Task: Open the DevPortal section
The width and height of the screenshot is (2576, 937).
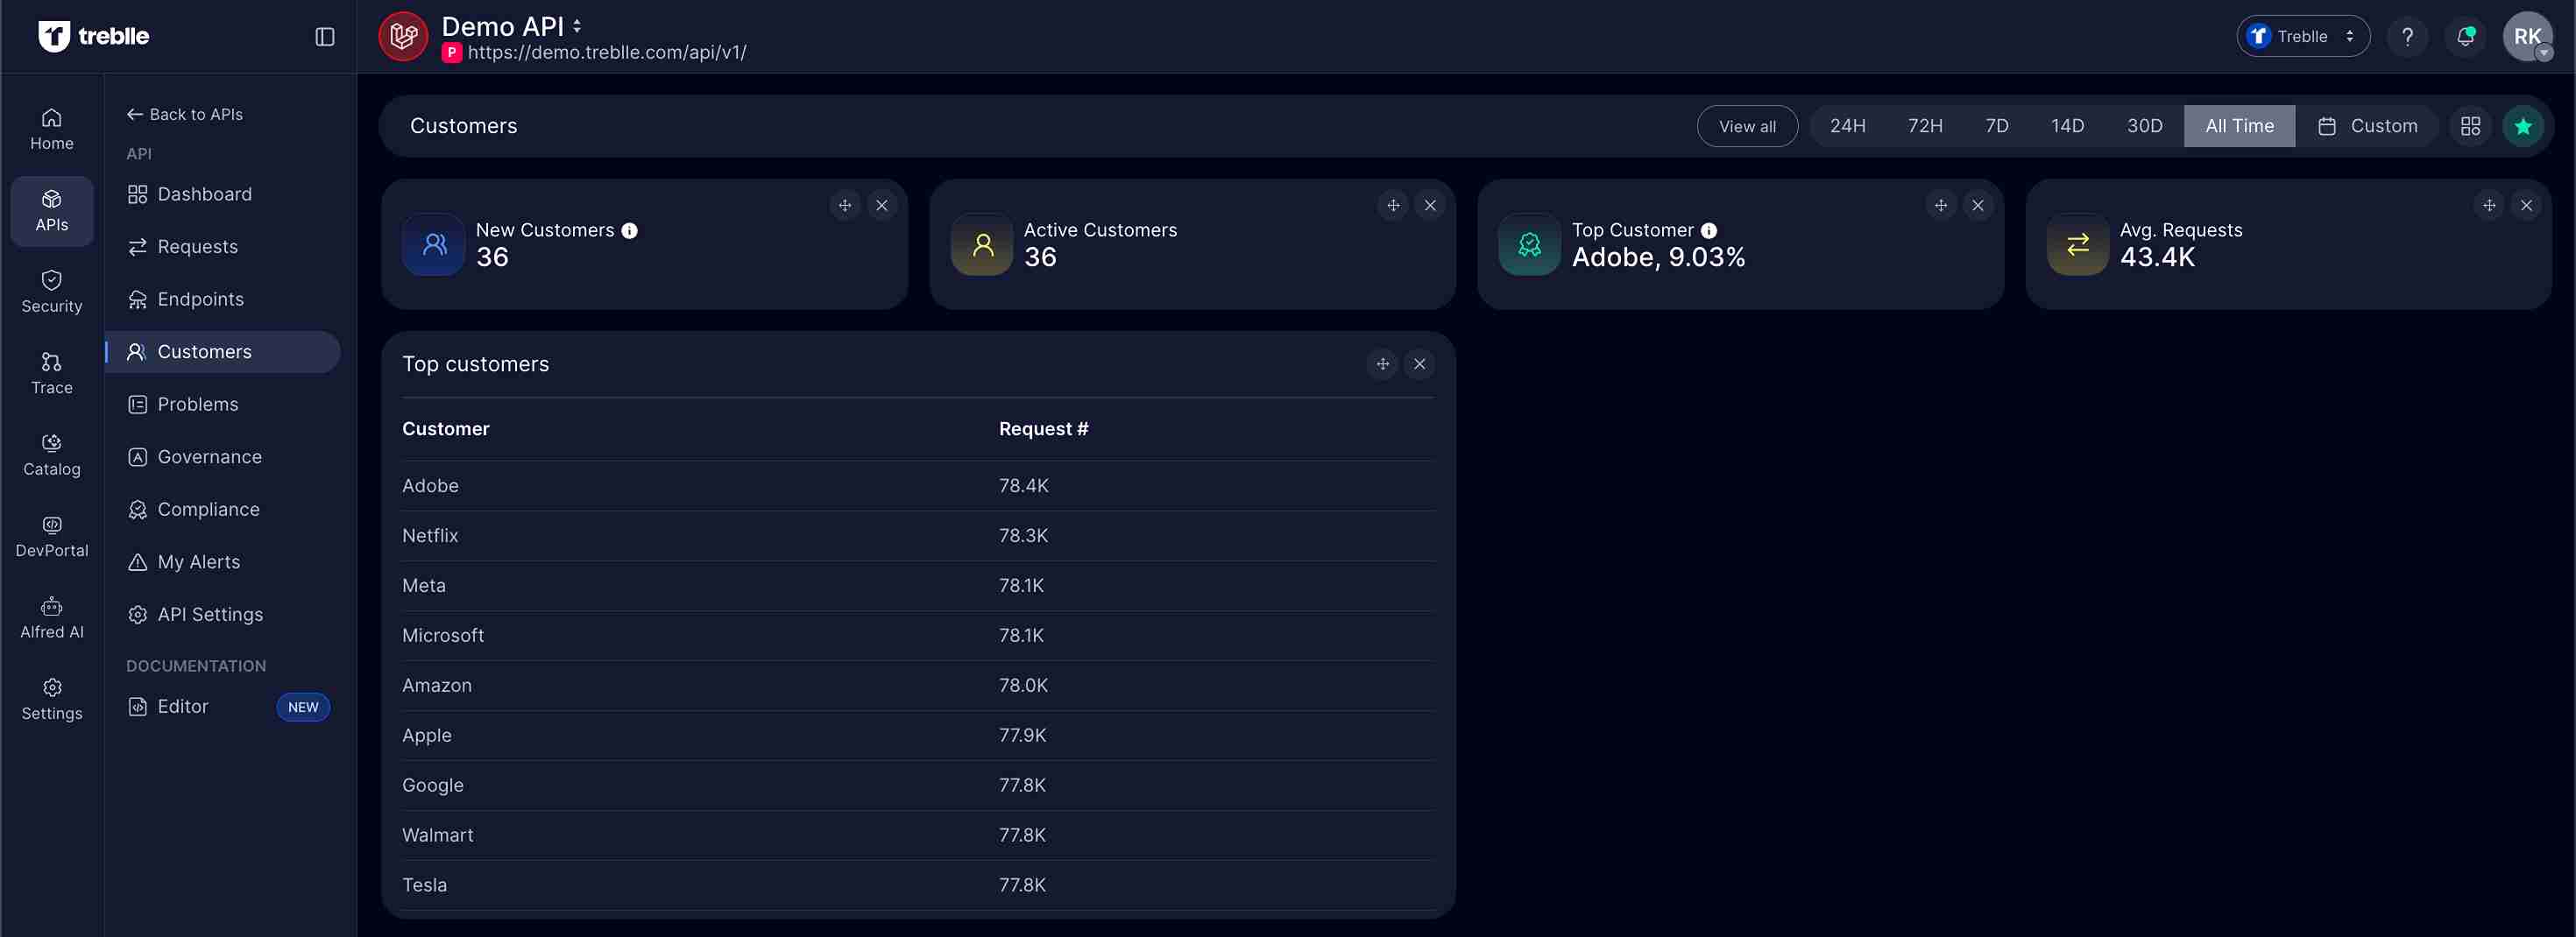Action: pos(51,535)
